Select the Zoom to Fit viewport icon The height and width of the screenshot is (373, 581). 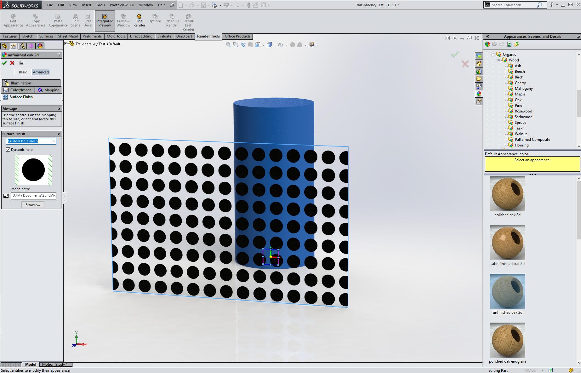point(229,44)
